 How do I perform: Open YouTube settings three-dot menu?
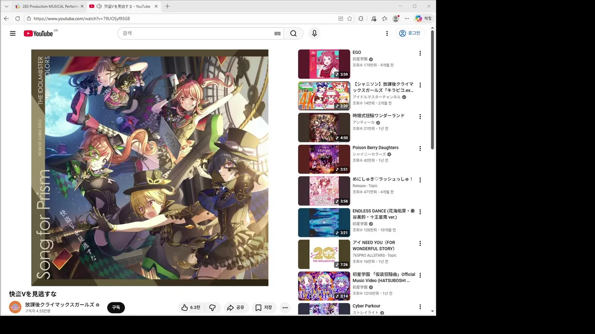click(x=387, y=33)
